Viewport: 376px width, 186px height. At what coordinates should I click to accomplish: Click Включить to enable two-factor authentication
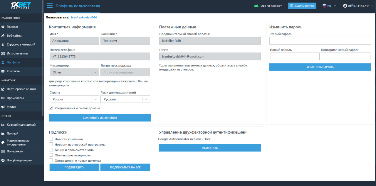(x=210, y=148)
